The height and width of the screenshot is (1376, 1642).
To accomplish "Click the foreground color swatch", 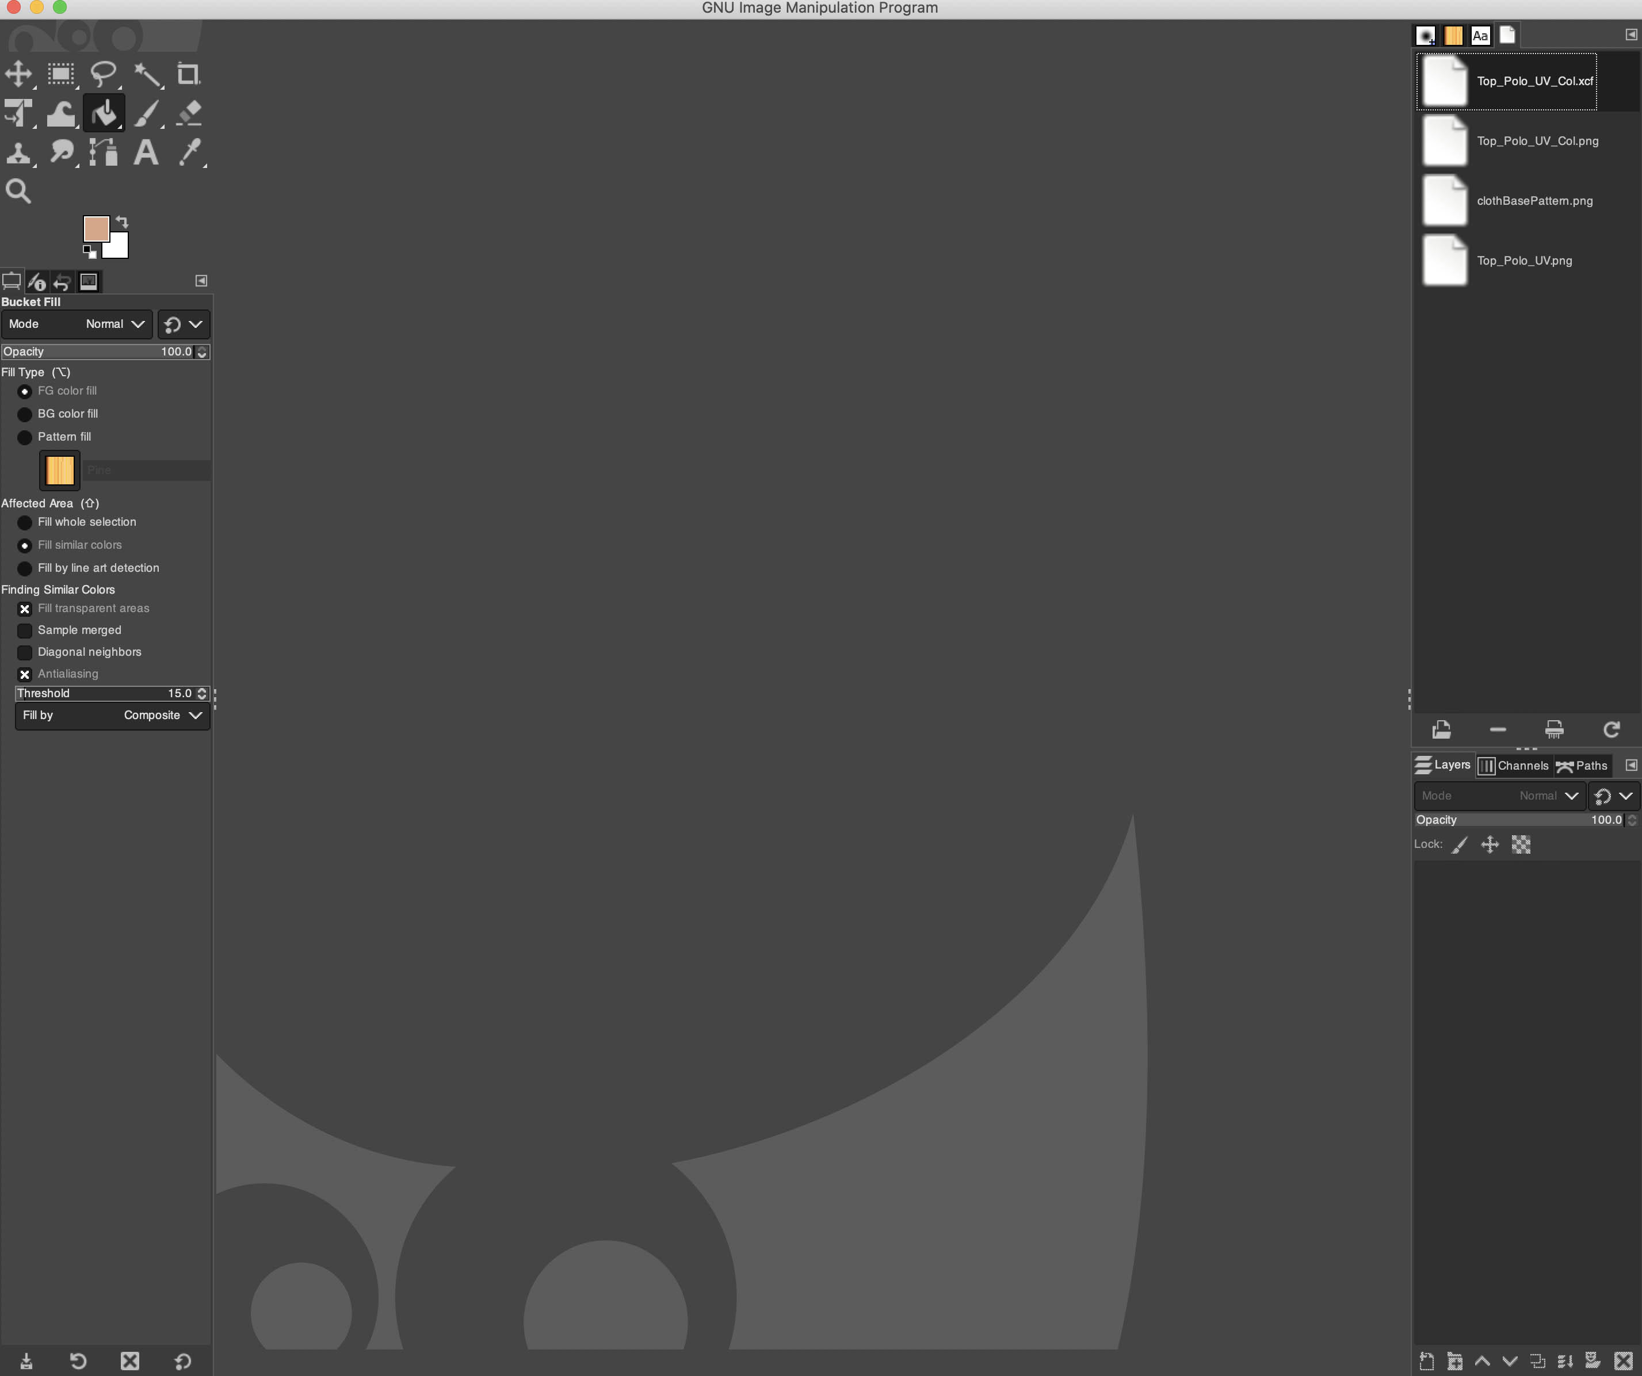I will (96, 228).
